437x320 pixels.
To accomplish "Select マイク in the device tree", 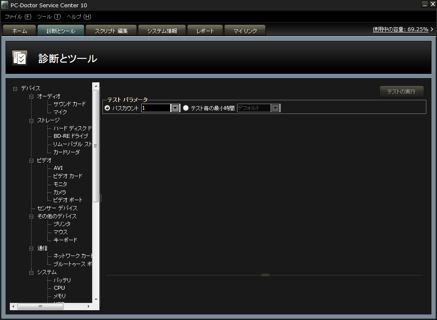I will [60, 112].
